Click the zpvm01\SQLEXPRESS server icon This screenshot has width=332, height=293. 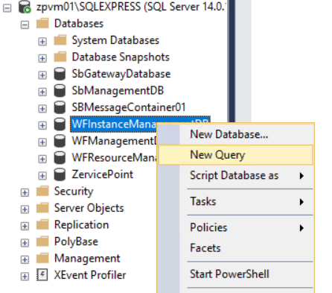coord(25,7)
